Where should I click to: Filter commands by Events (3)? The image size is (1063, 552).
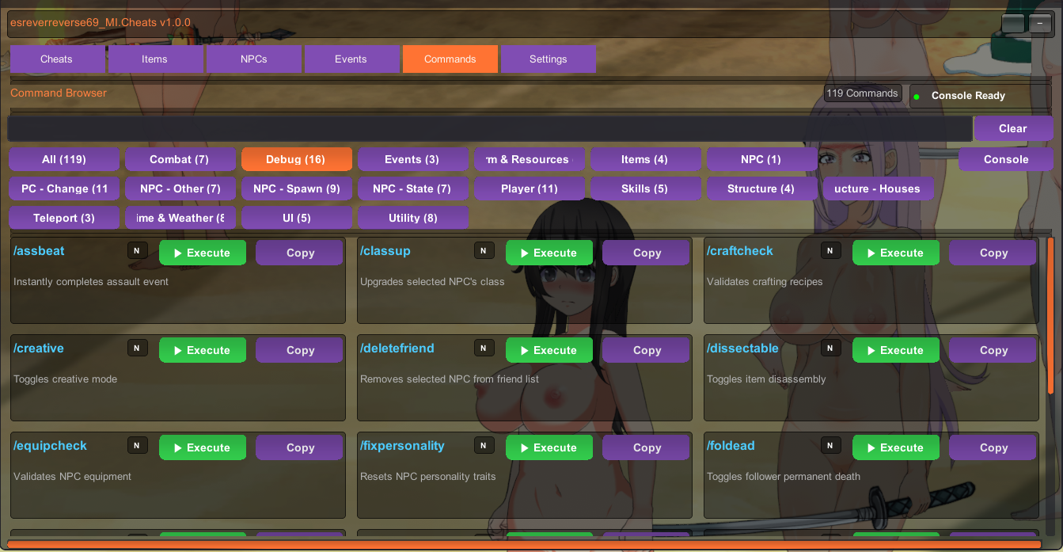click(412, 159)
